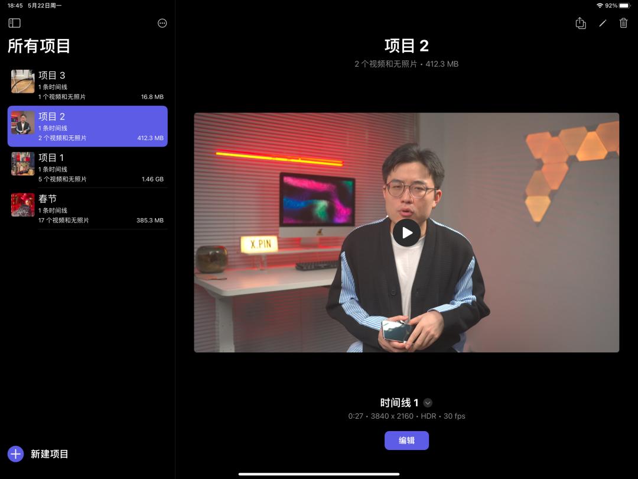Select 项目 1 in the project list
The image size is (638, 479).
[87, 167]
